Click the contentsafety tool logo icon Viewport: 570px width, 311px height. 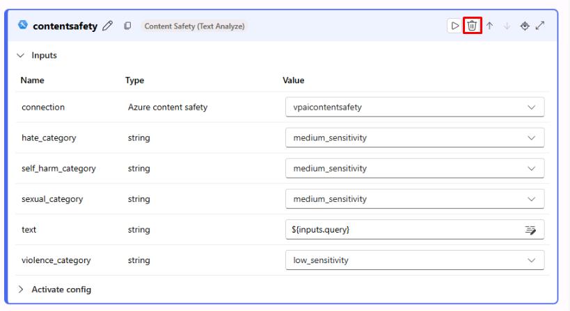23,26
